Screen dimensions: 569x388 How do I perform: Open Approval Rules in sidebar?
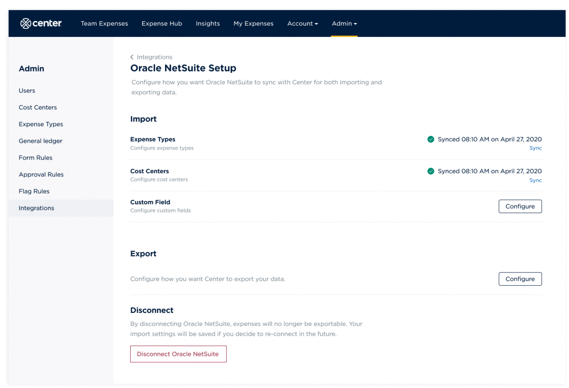click(41, 174)
